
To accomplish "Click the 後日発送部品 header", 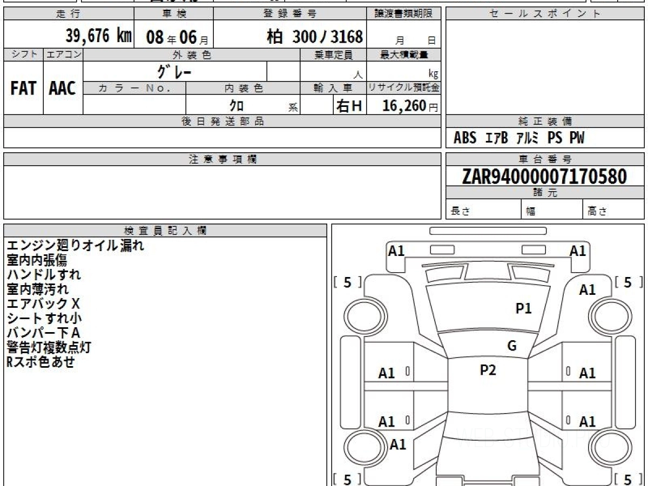I will point(222,122).
